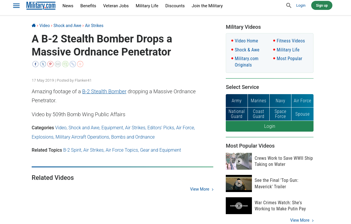The width and height of the screenshot is (351, 224).
Task: Open Military.com Originals link
Action: pos(246,62)
